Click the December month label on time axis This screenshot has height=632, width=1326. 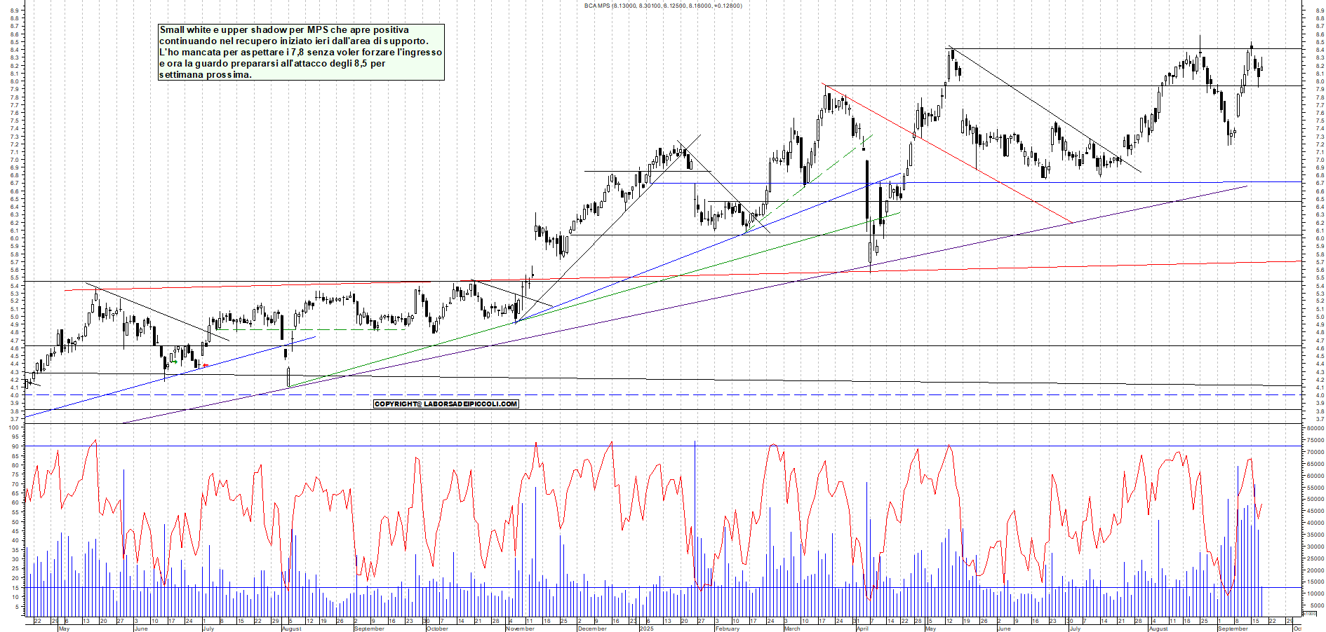pyautogui.click(x=591, y=628)
